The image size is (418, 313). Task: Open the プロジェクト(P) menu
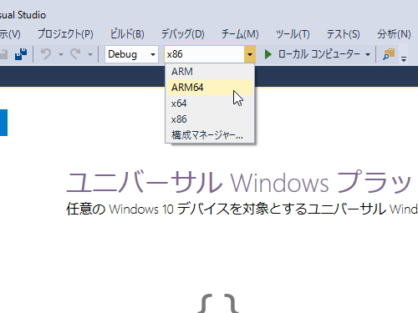[x=65, y=34]
